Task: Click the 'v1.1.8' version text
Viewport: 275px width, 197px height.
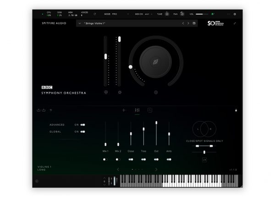Action: click(233, 170)
